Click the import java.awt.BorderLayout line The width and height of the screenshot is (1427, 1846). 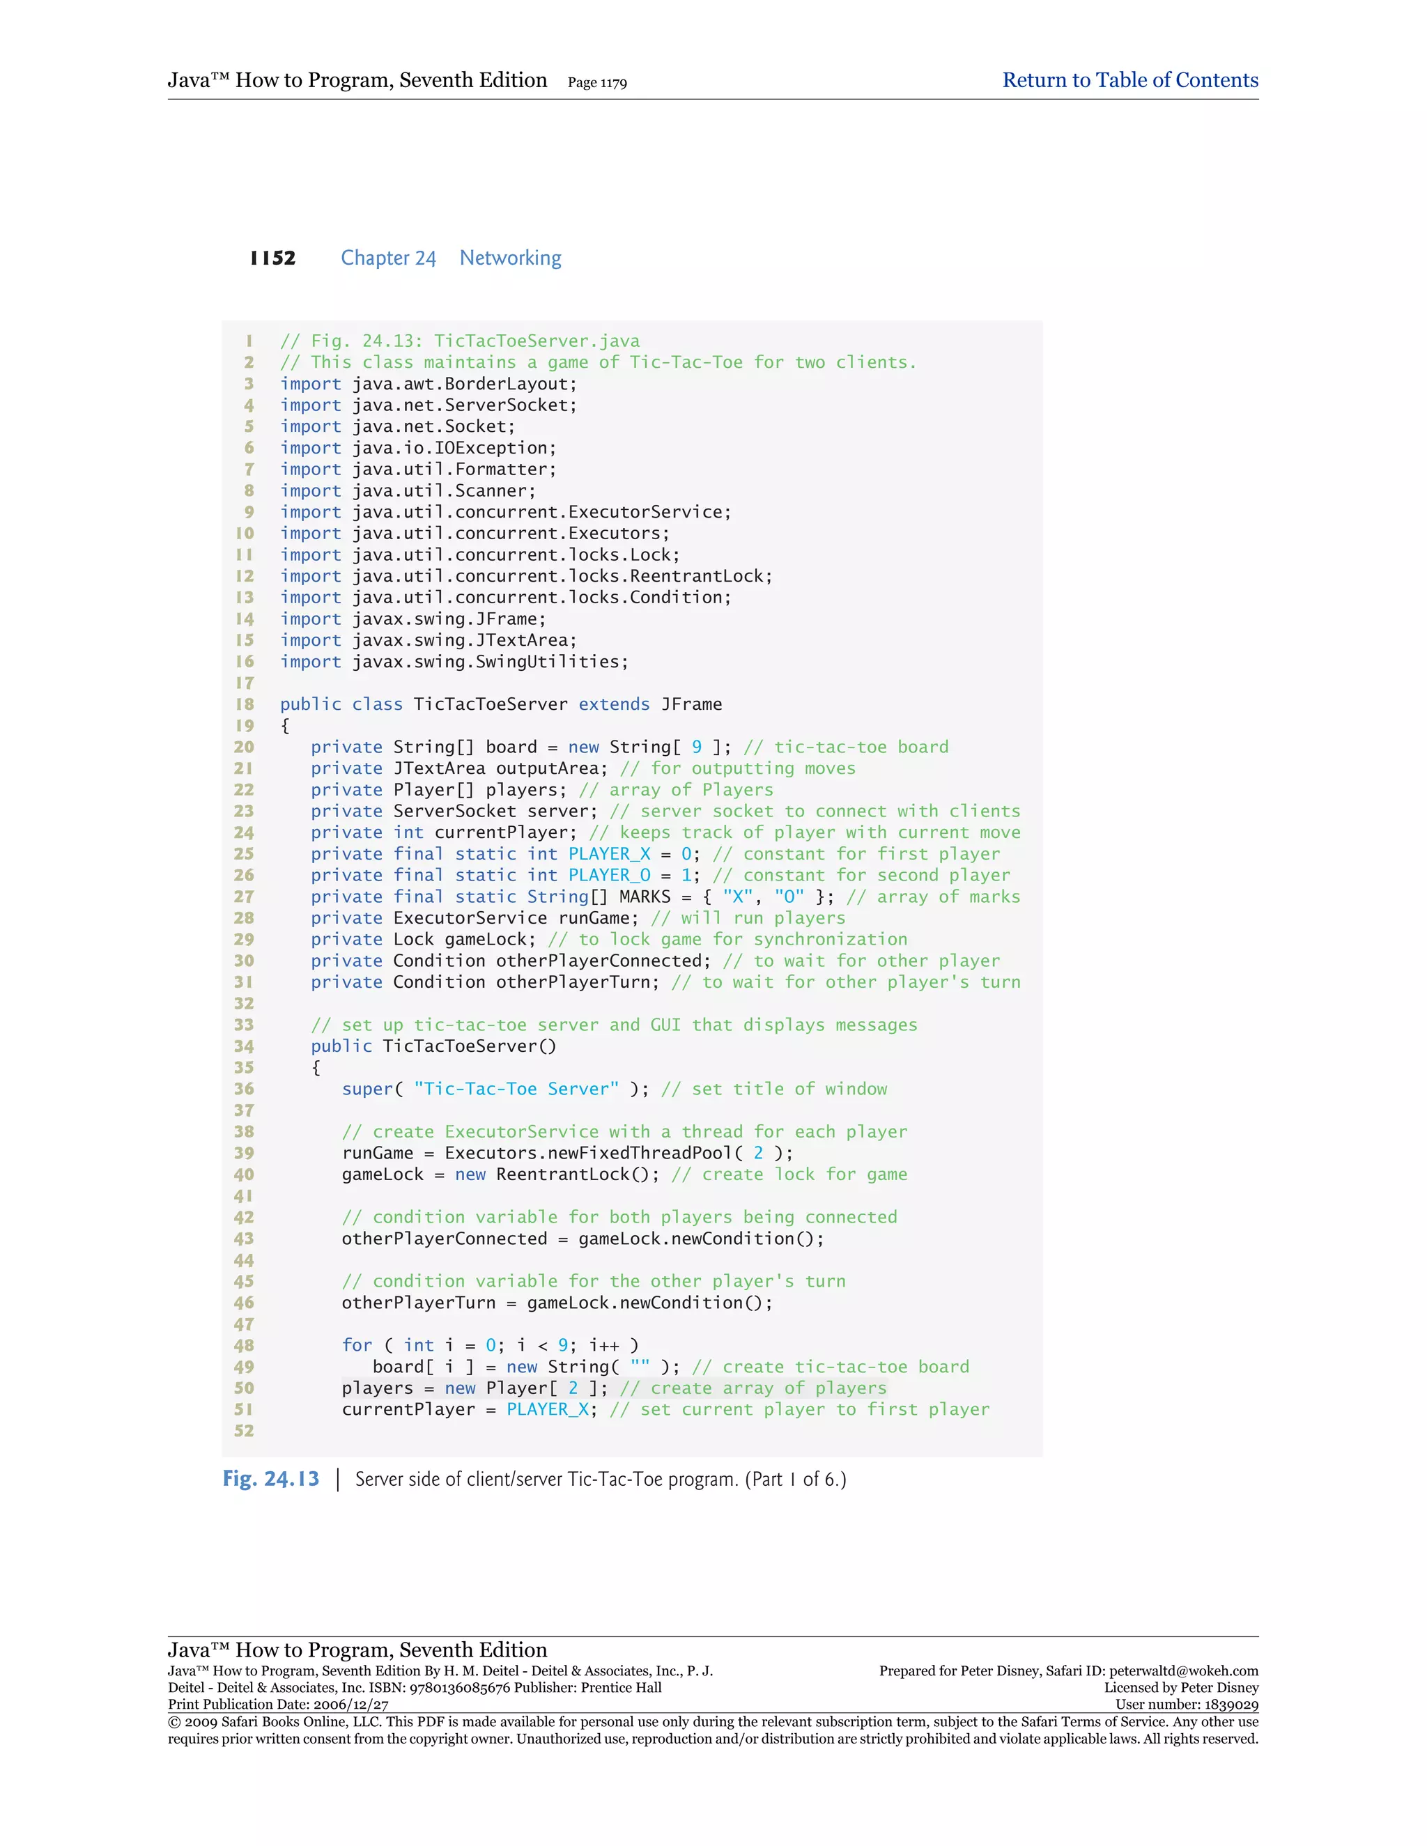point(428,384)
